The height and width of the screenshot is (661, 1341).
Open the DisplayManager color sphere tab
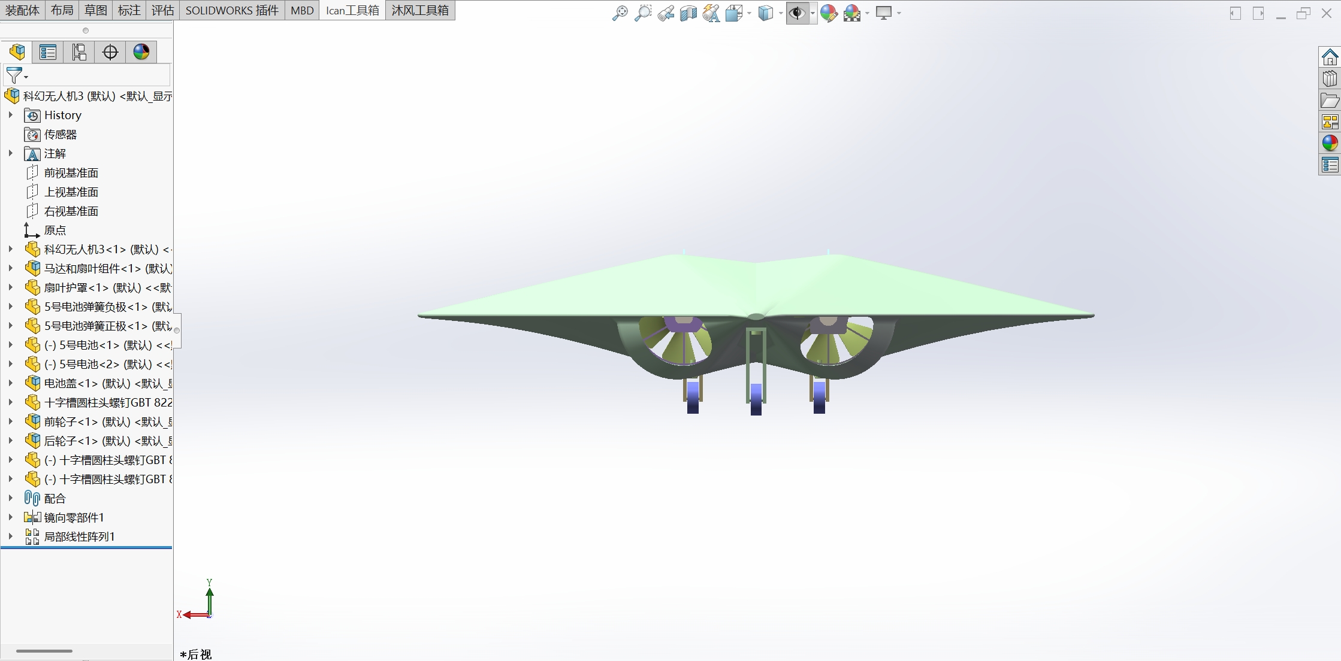(x=141, y=52)
